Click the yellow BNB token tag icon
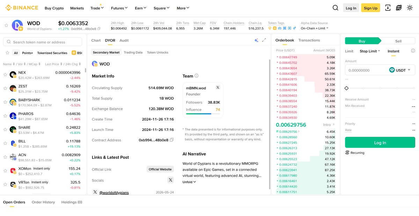The height and width of the screenshot is (216, 419). click(274, 28)
